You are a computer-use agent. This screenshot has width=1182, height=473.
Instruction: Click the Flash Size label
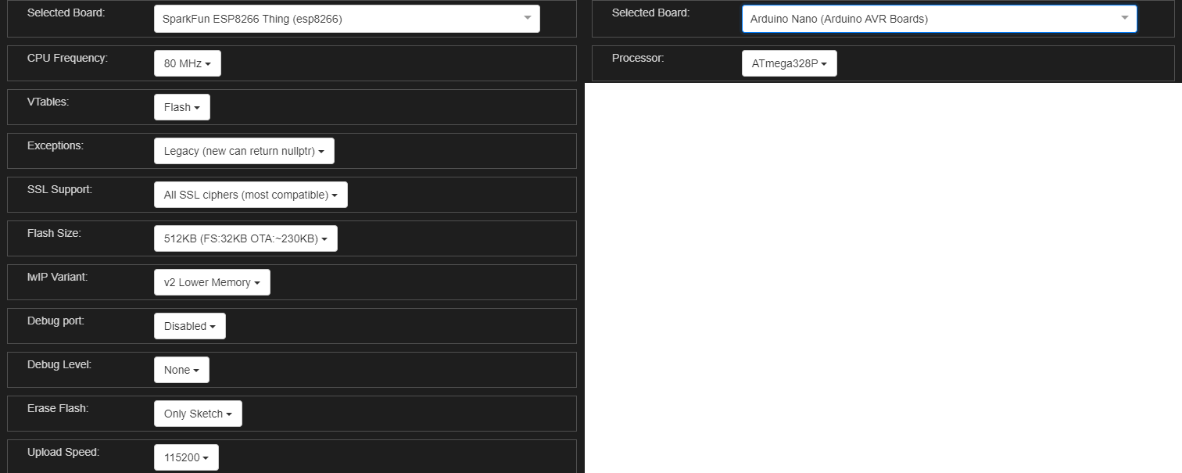pos(54,233)
